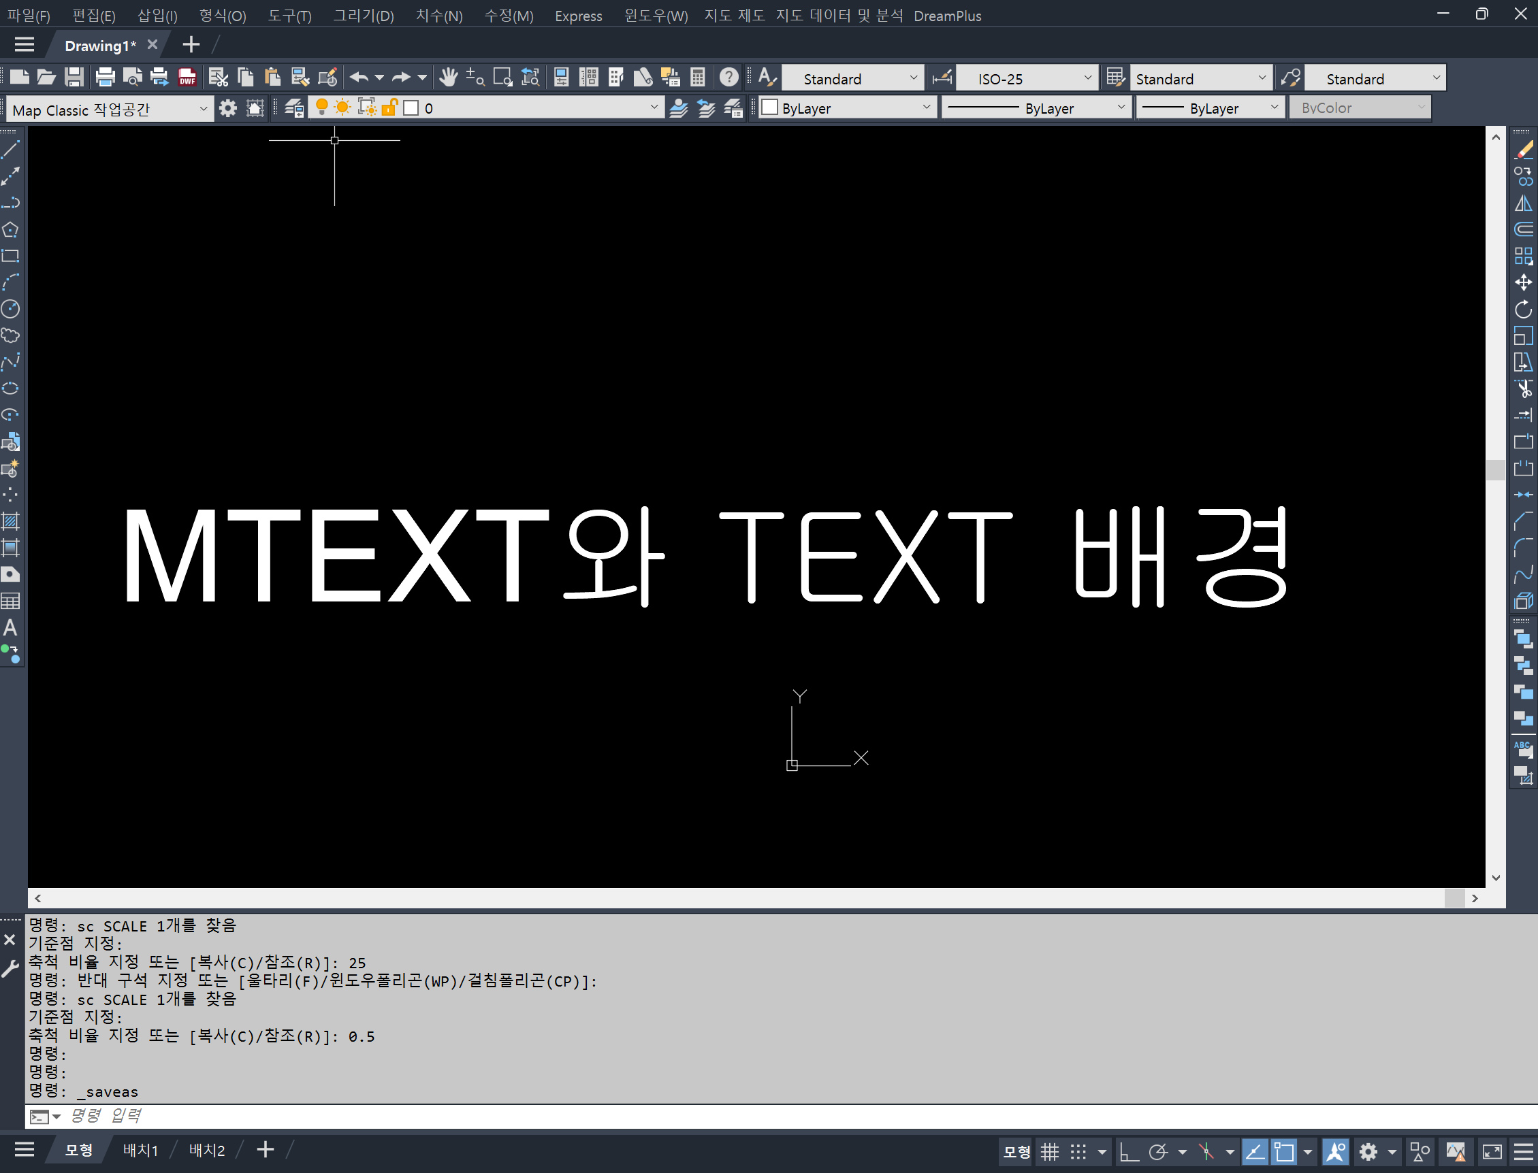
Task: Click the Save diskette icon
Action: tap(74, 78)
